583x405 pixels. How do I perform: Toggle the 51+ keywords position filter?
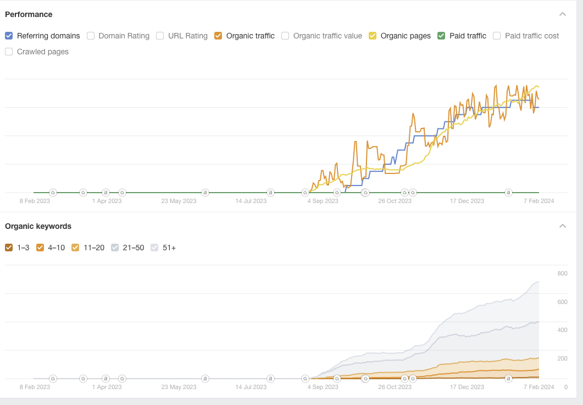tap(154, 248)
